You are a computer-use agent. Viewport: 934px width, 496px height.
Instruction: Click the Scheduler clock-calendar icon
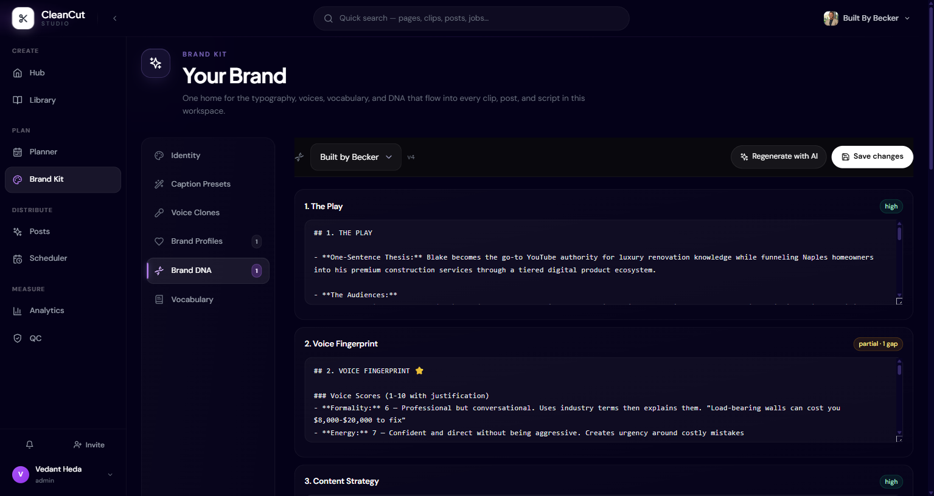point(18,259)
